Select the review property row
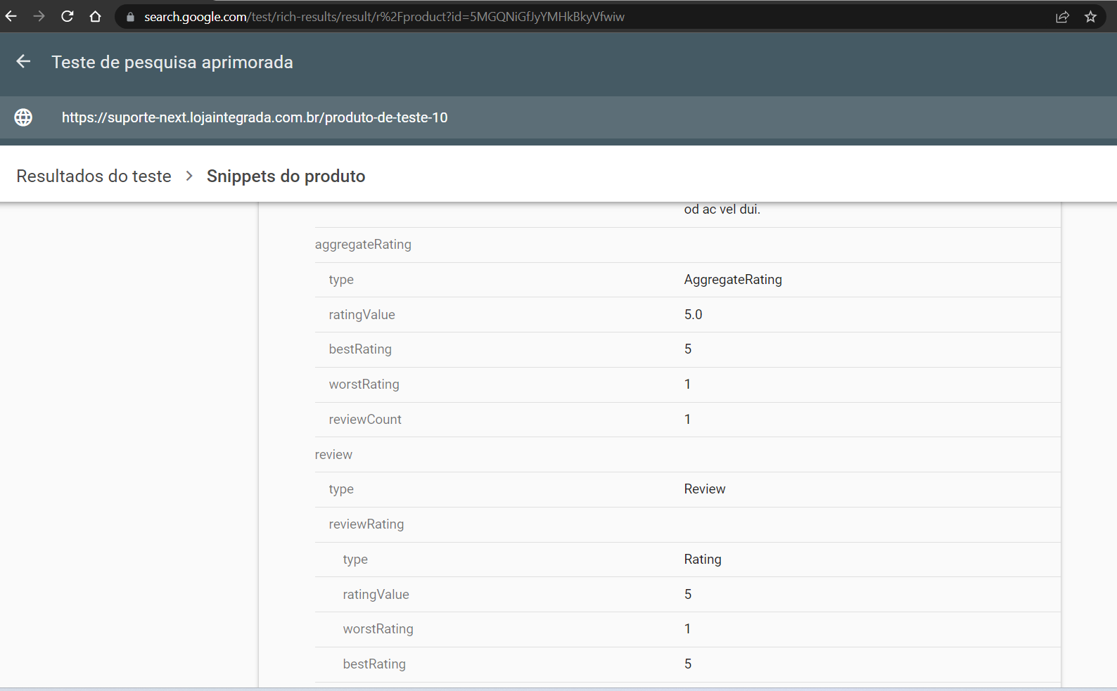Image resolution: width=1117 pixels, height=691 pixels. coord(333,455)
